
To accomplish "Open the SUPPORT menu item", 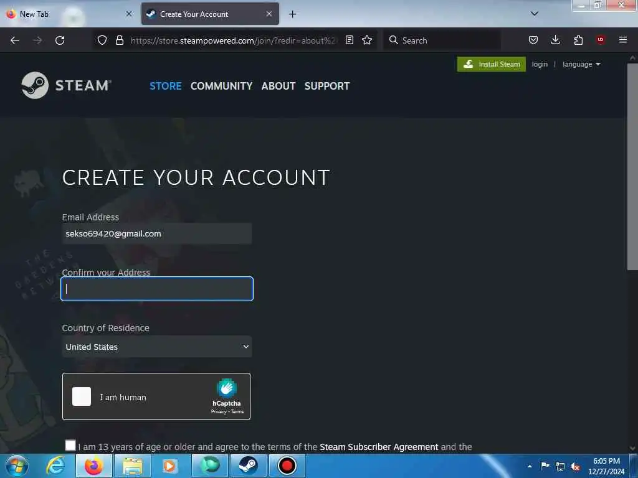I will point(327,86).
